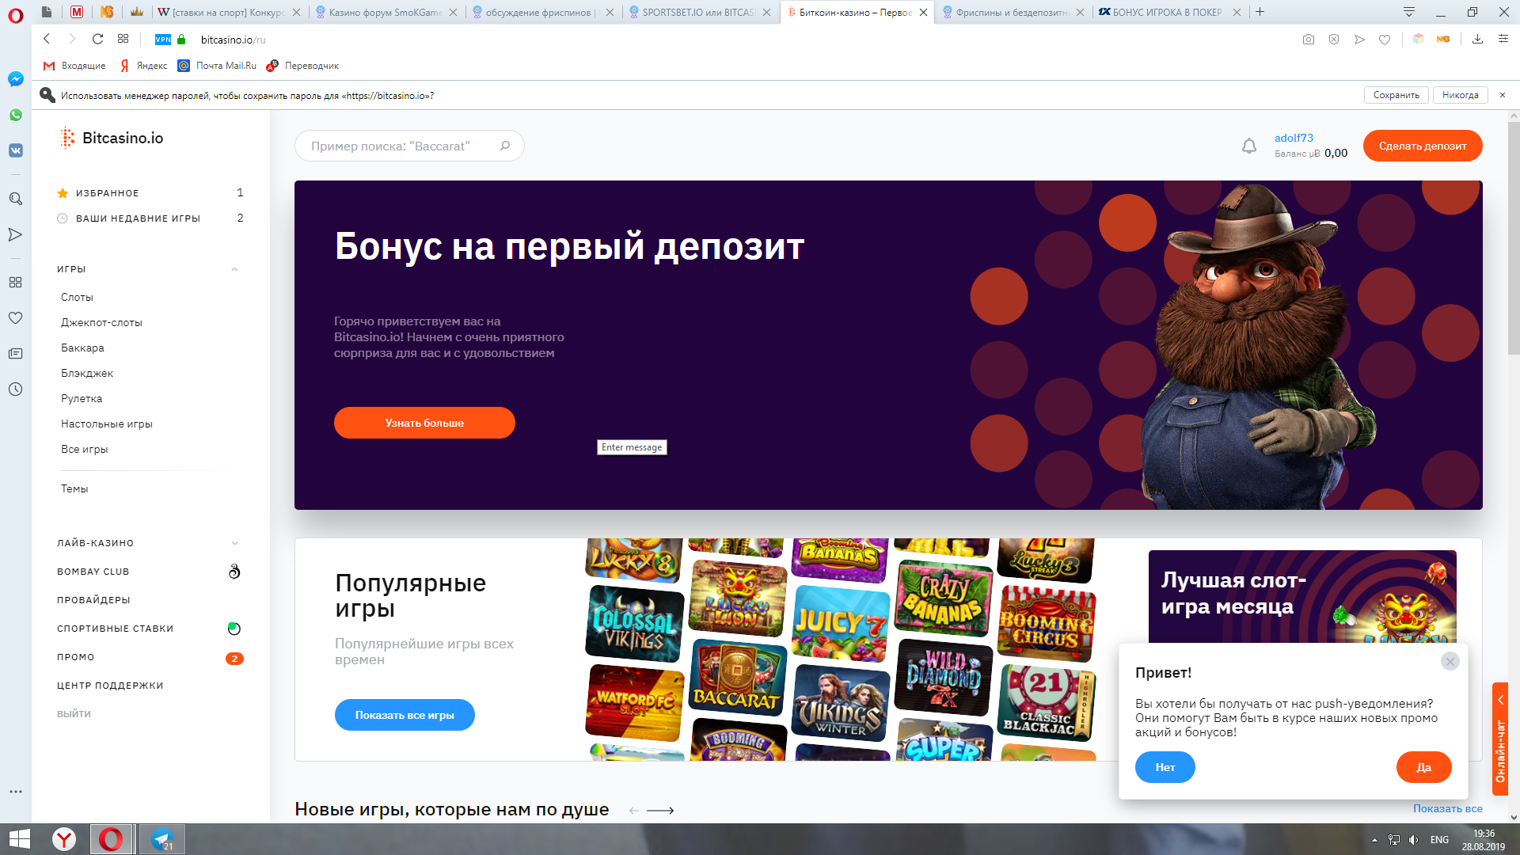Open sidebar three-dots settings
This screenshot has height=855, width=1520.
point(16,792)
